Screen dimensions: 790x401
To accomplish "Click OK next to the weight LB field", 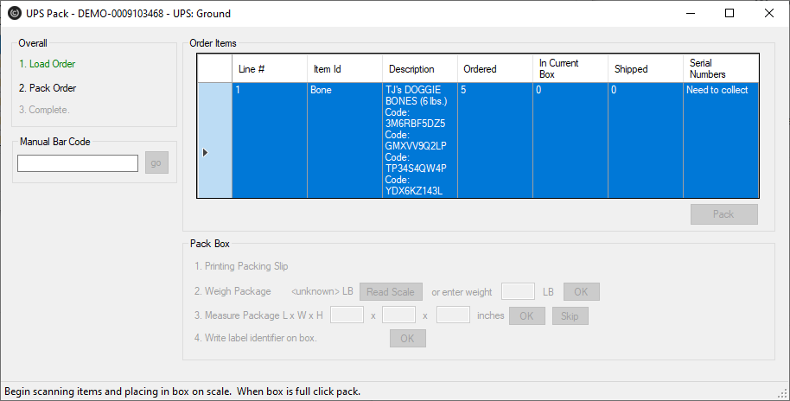I will pos(582,292).
